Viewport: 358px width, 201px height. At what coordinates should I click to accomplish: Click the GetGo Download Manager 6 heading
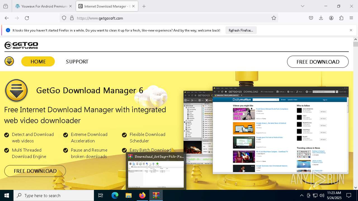pos(90,90)
